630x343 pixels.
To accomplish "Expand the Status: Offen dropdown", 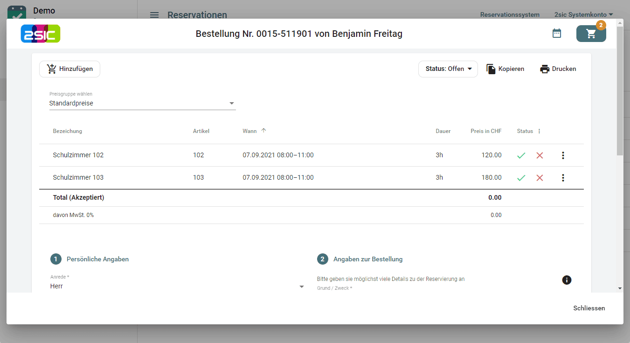I will pos(448,69).
